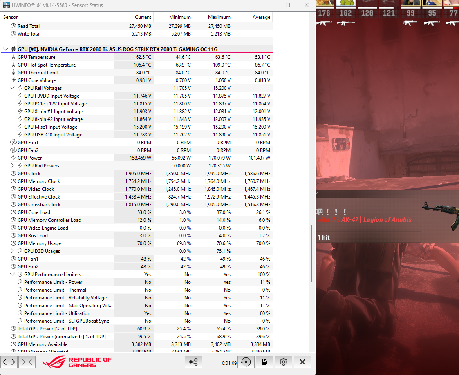Image resolution: width=459 pixels, height=375 pixels.
Task: Select the GPU PCIe +12V Input Voltage row
Action: click(137, 103)
